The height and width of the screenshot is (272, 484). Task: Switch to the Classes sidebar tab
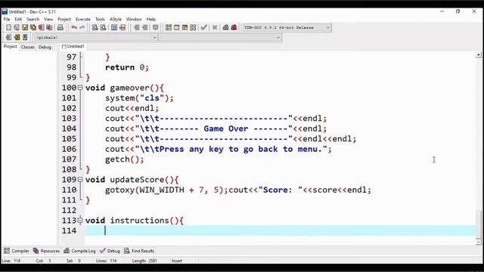(x=28, y=47)
